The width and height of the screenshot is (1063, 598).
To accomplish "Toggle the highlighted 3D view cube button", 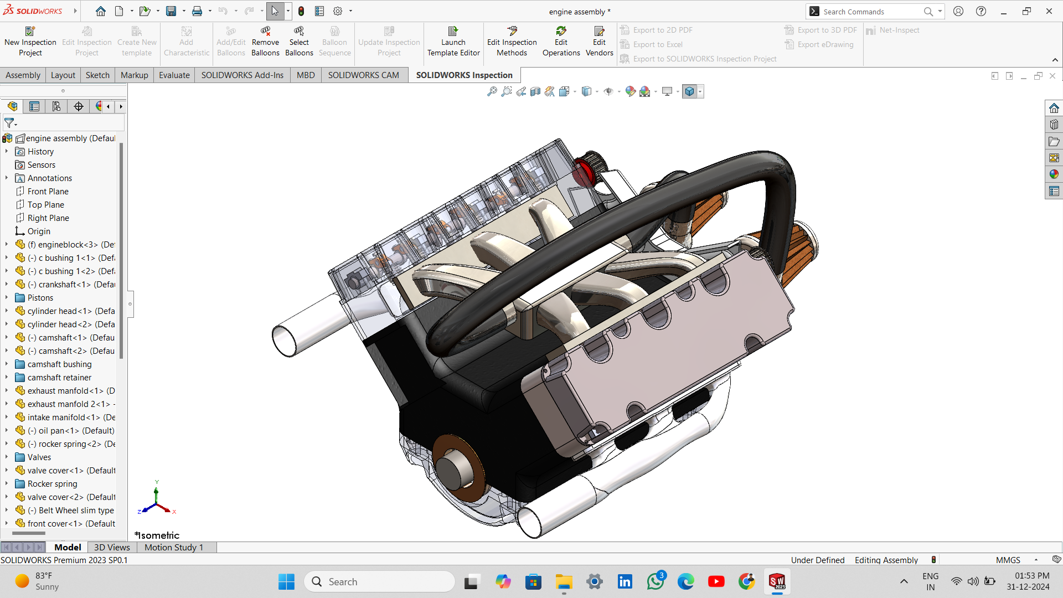I will 689,91.
